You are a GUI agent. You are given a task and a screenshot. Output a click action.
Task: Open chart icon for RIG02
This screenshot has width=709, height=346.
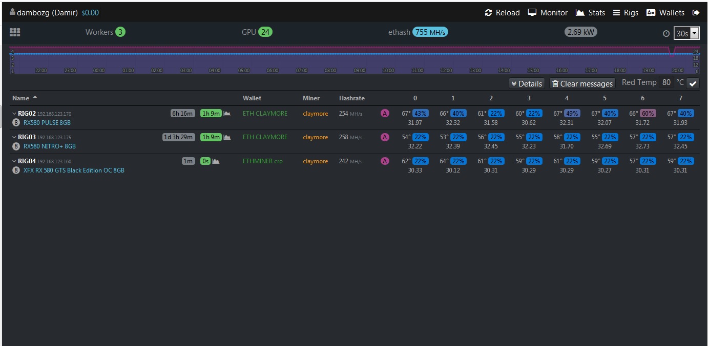227,114
